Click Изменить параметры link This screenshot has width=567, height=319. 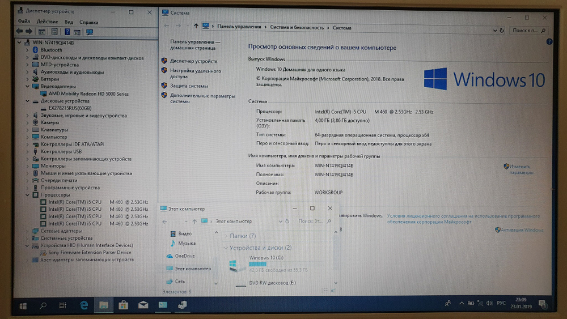click(520, 169)
